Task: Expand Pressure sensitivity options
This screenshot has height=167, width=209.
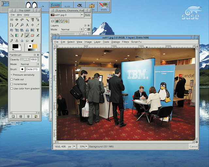Action: tap(11, 75)
